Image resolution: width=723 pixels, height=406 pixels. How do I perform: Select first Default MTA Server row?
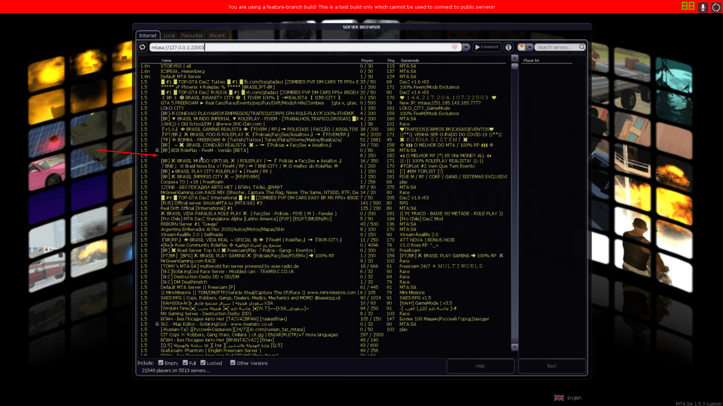click(323, 77)
